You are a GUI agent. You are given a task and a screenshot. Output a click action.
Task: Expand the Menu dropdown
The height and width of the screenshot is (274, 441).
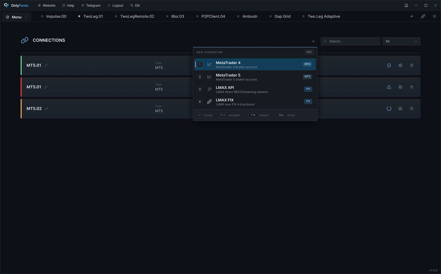click(17, 17)
